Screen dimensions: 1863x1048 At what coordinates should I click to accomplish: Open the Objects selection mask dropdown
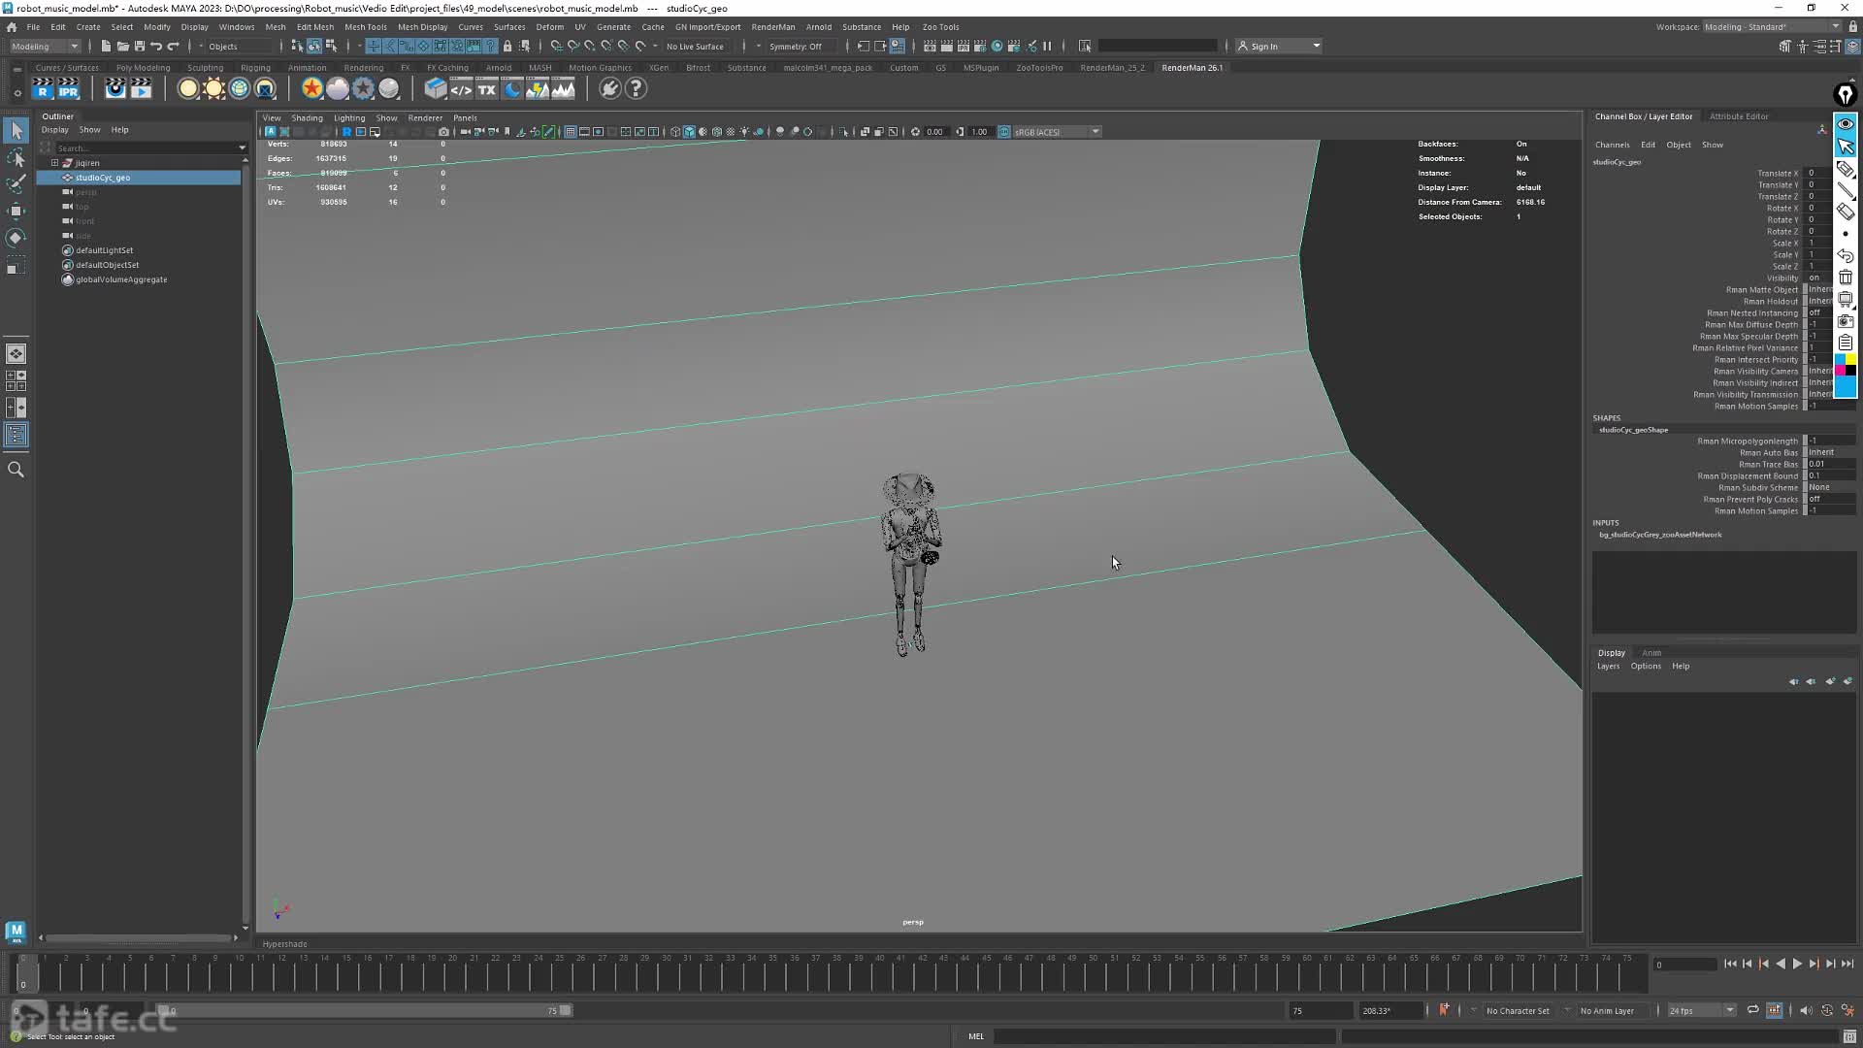click(x=241, y=46)
